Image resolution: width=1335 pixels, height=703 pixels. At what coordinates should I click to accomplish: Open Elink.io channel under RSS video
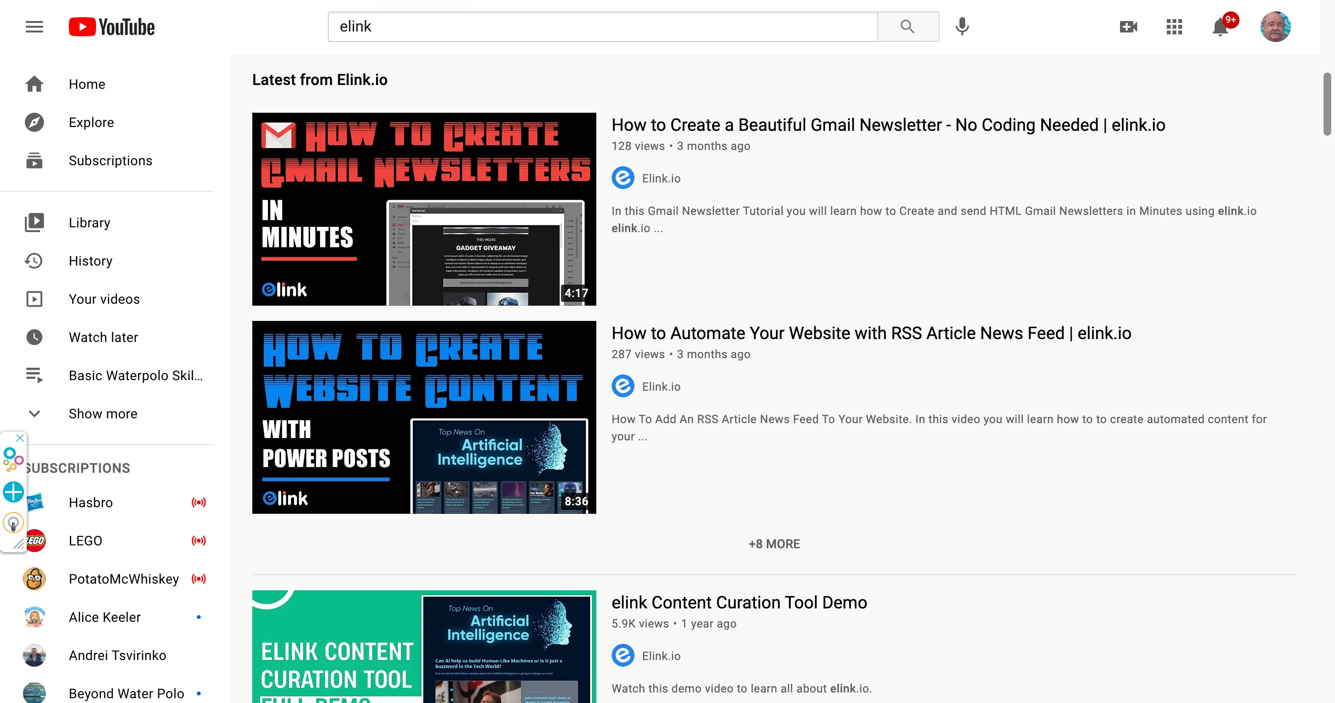pyautogui.click(x=661, y=386)
